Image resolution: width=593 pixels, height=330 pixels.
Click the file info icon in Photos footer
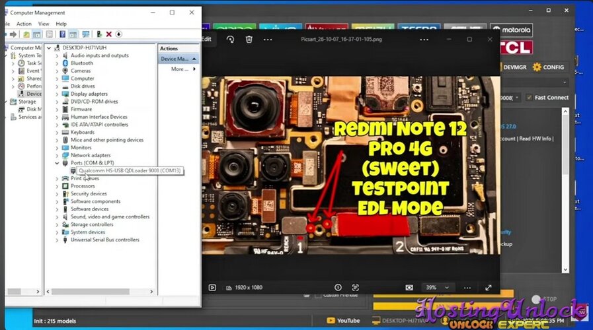[x=338, y=288]
